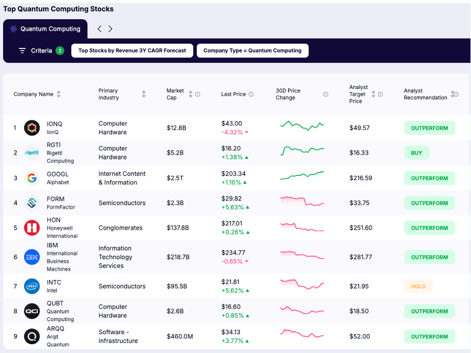
Task: Open the FORM ticker link
Action: [56, 199]
